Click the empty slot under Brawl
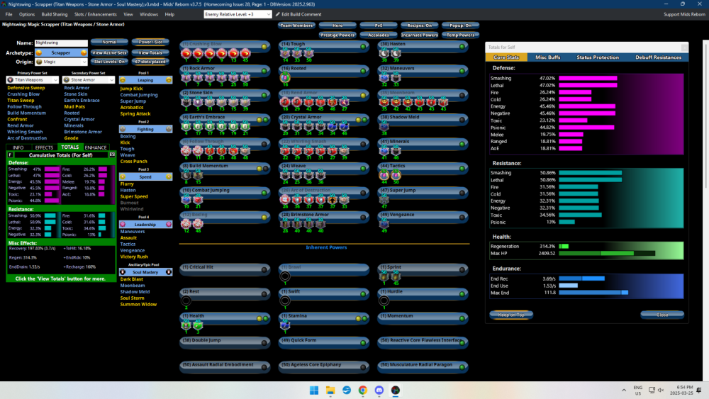This screenshot has height=399, width=709. click(285, 276)
